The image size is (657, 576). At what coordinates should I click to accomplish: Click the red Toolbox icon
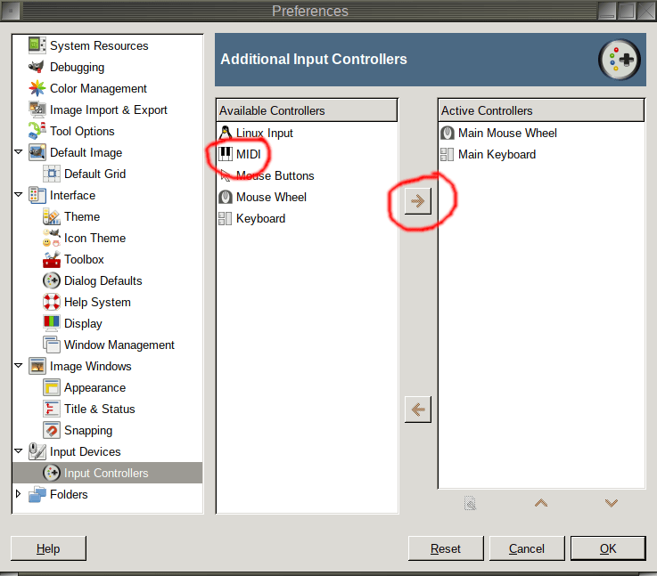[x=51, y=259]
